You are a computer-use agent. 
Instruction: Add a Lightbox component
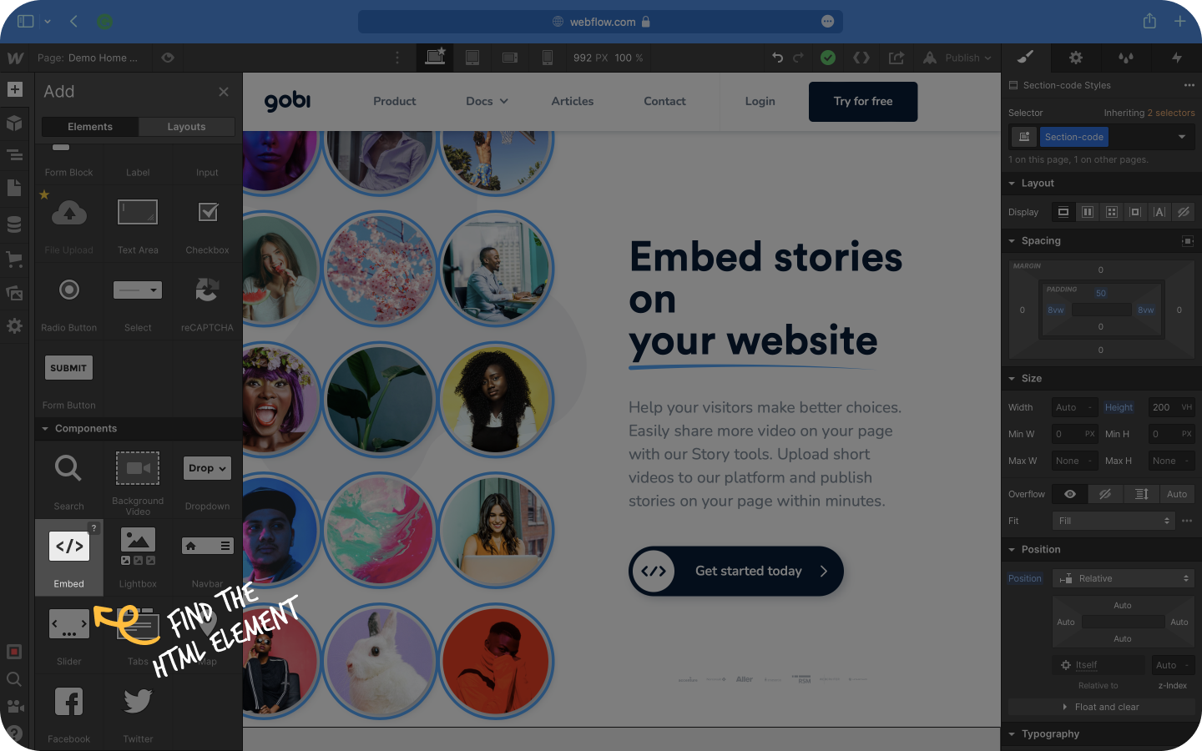point(138,557)
